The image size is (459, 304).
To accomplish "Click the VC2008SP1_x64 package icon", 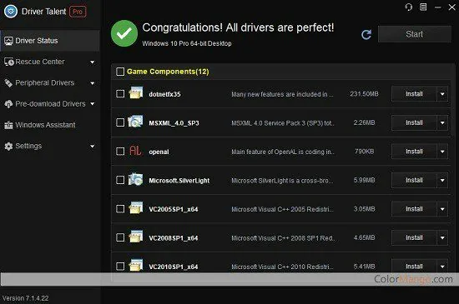I will [x=136, y=237].
